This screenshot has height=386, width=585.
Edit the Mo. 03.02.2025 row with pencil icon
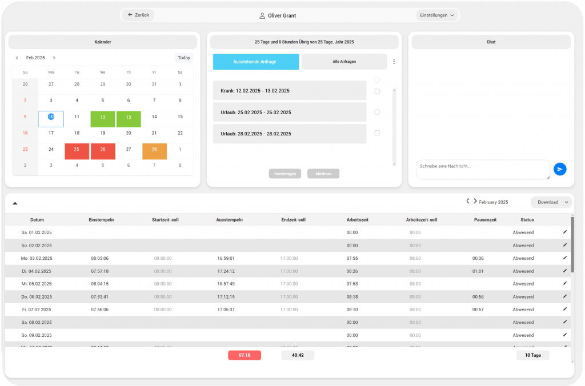click(x=565, y=258)
